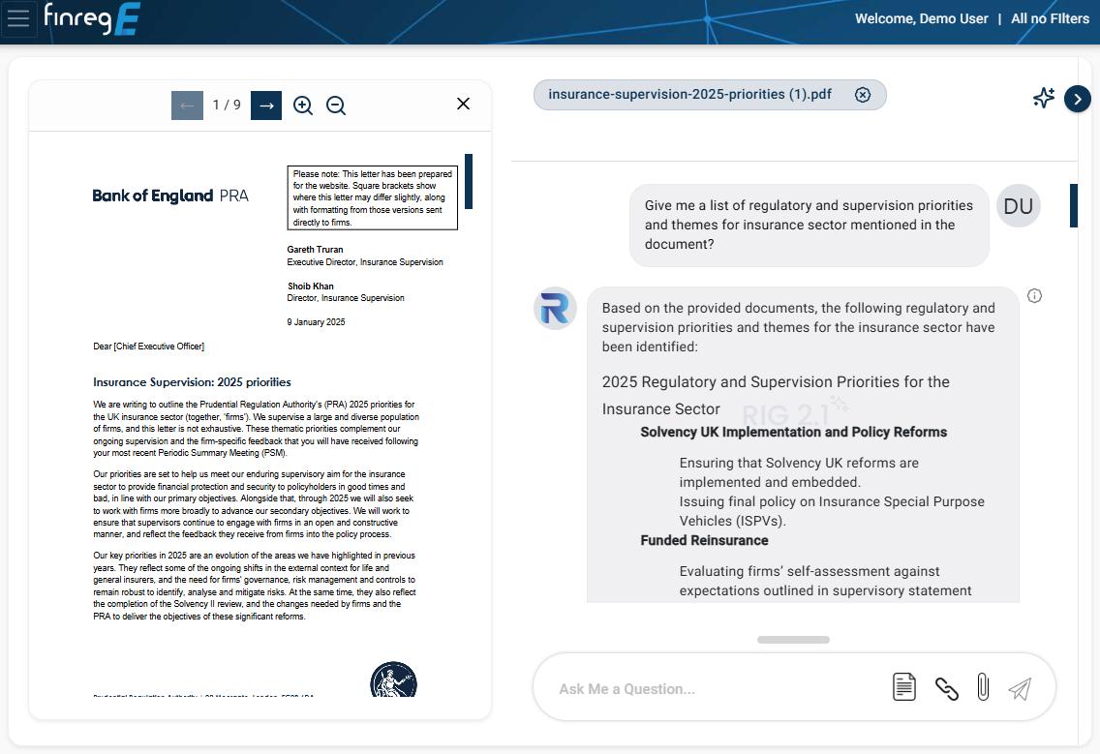The height and width of the screenshot is (754, 1100).
Task: Click the name Gareth Truran
Action: [x=315, y=250]
